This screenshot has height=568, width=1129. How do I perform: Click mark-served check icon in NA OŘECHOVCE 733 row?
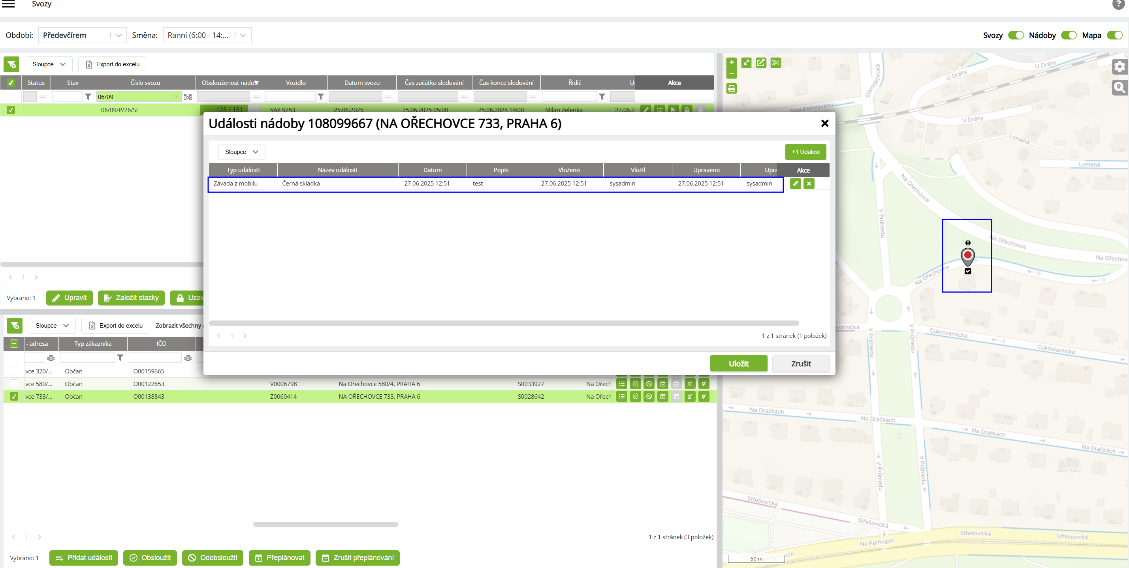pyautogui.click(x=635, y=396)
